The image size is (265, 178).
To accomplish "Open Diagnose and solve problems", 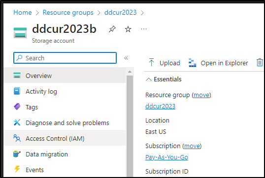I will point(65,123).
